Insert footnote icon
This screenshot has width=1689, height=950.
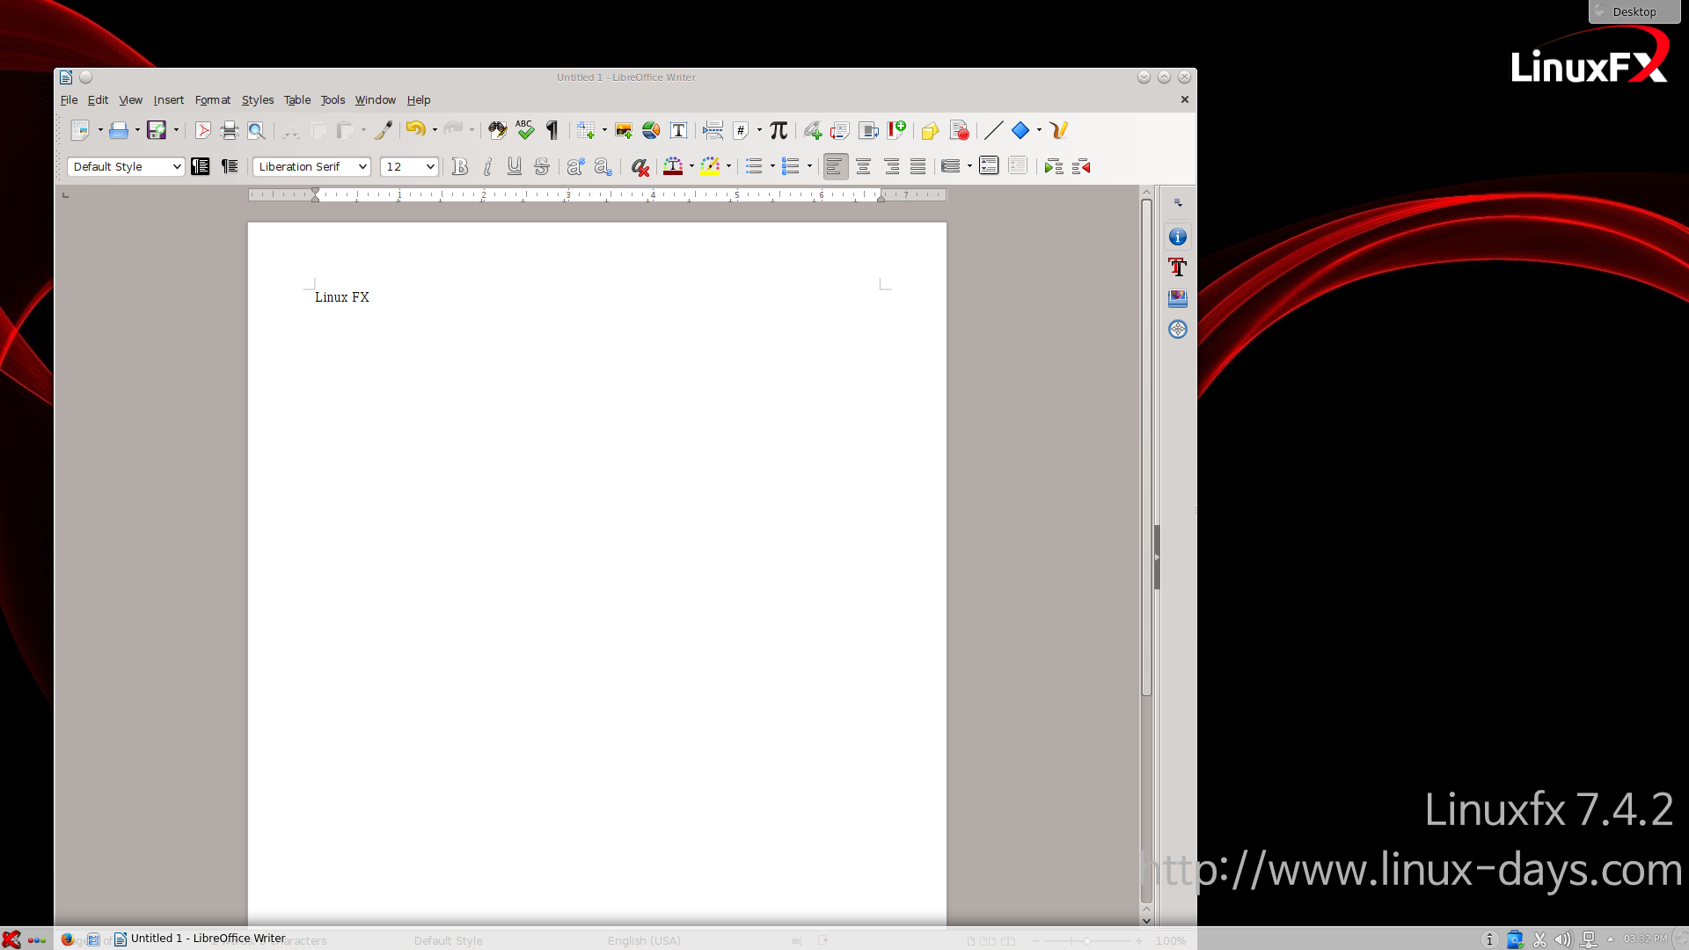840,130
